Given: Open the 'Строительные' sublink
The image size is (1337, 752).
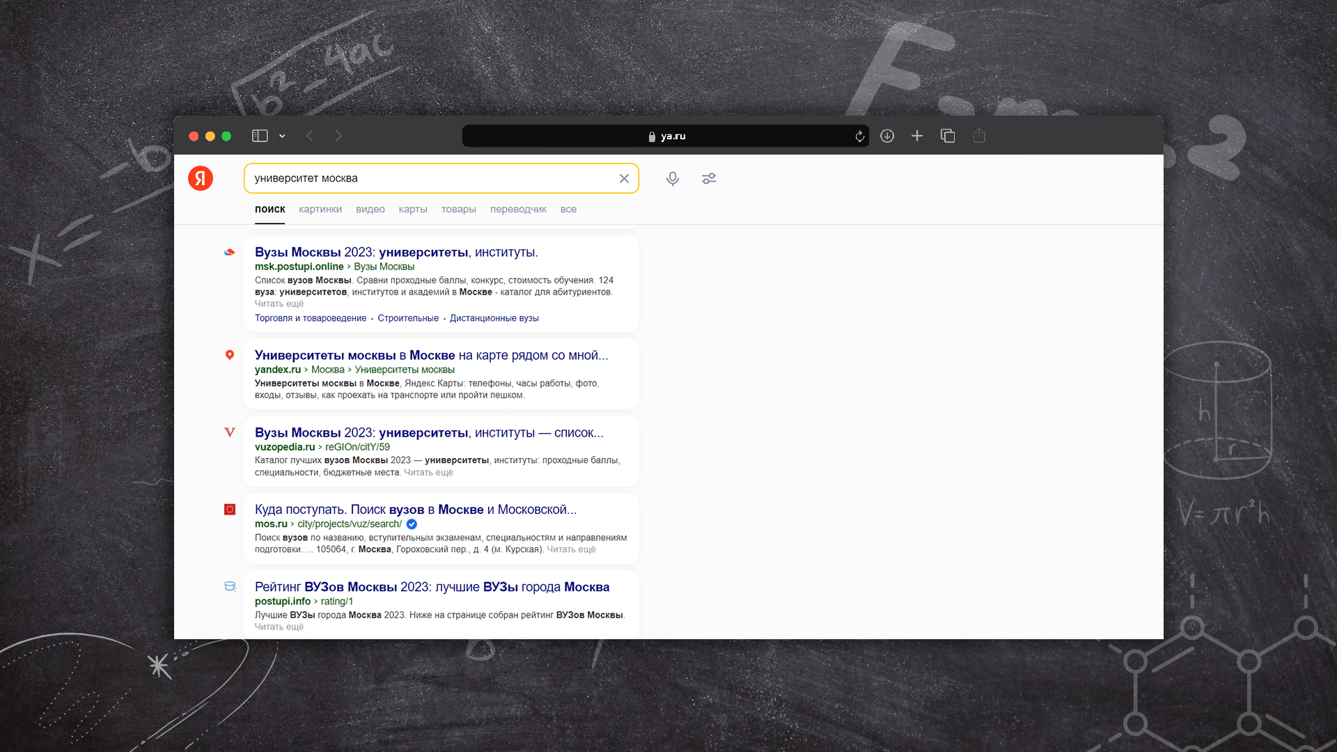Looking at the screenshot, I should point(408,318).
